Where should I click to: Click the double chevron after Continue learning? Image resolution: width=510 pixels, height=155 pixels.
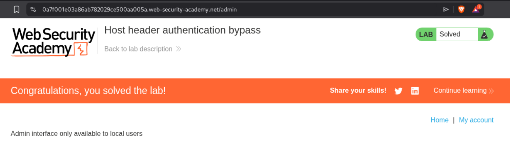click(x=491, y=91)
